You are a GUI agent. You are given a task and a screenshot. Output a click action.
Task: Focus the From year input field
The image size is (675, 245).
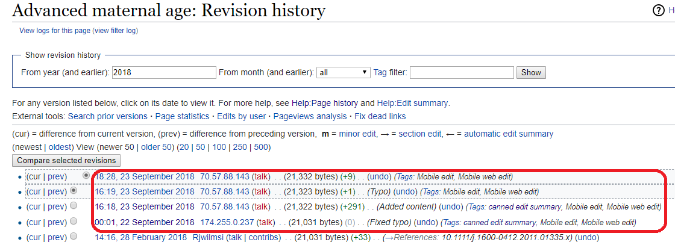164,72
